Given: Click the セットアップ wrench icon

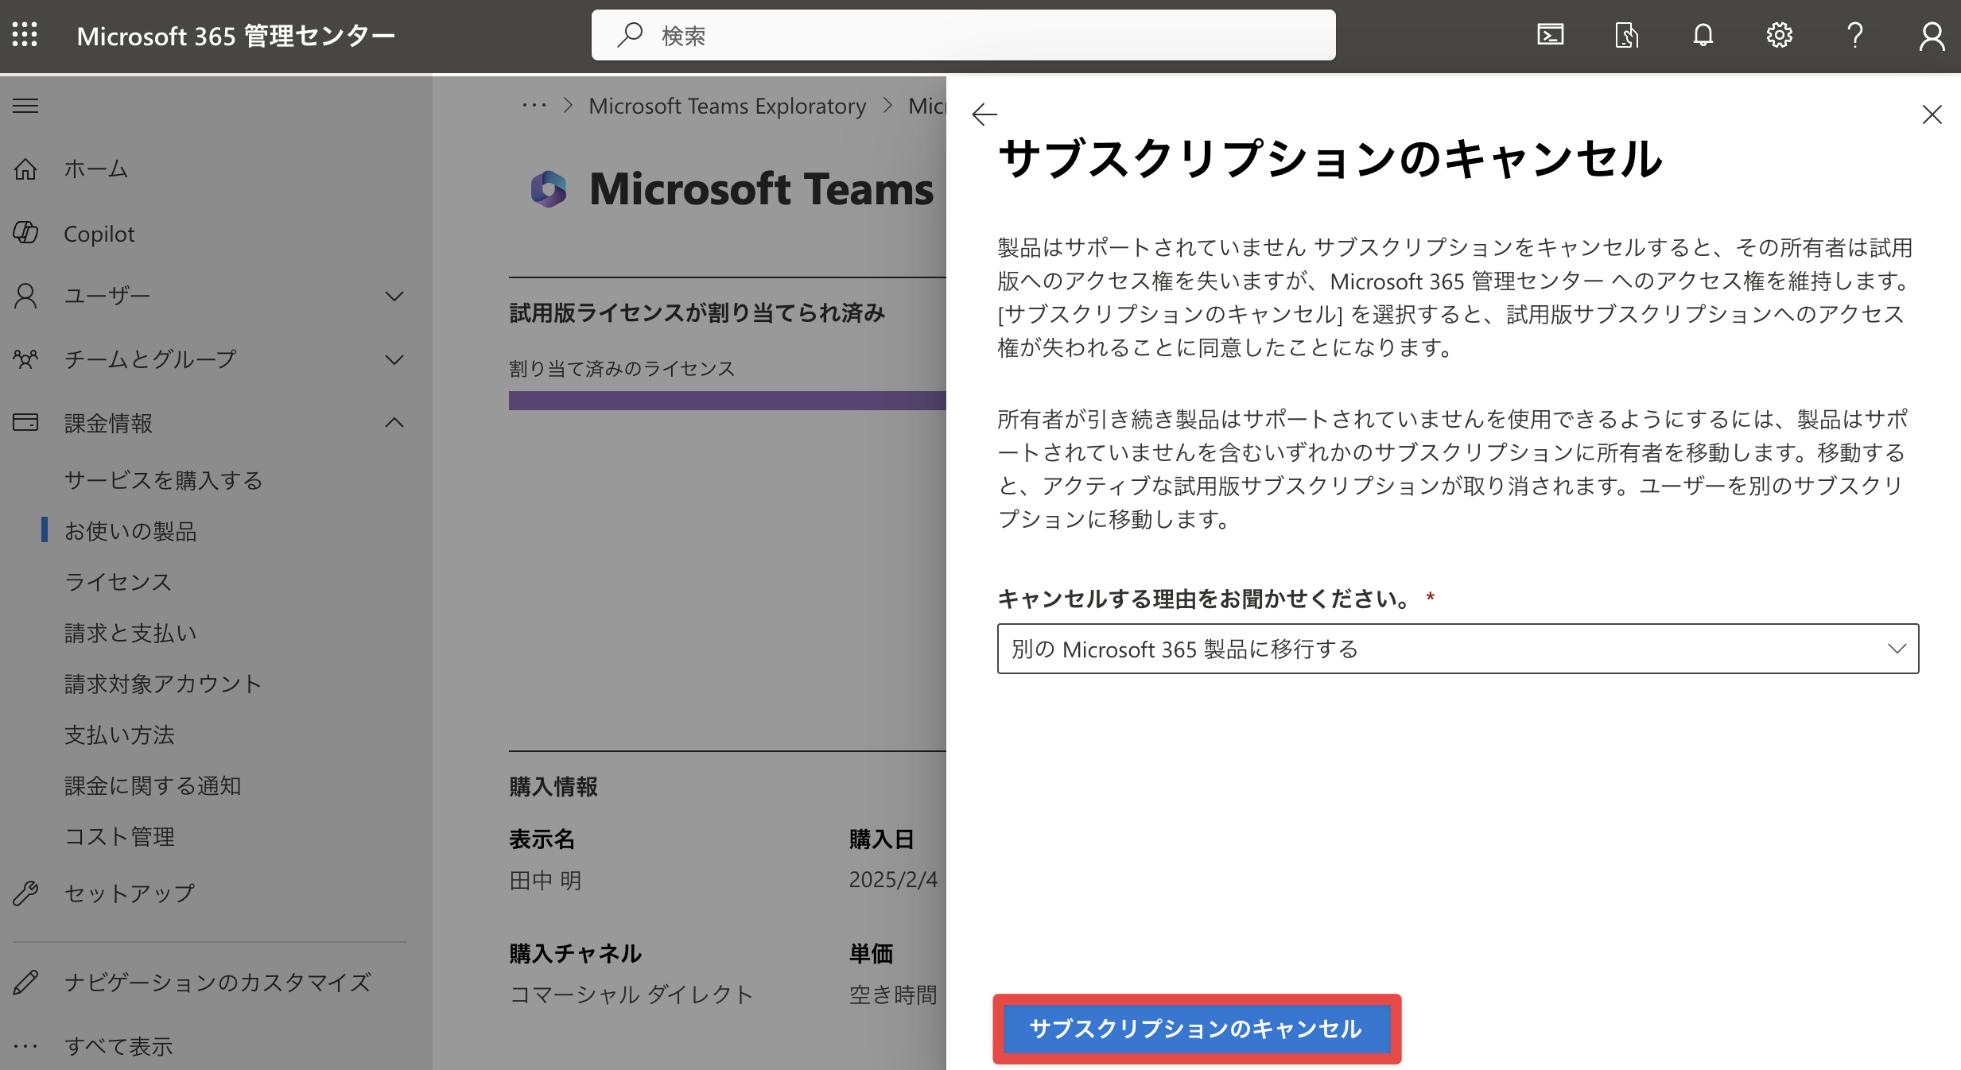Looking at the screenshot, I should coord(25,894).
